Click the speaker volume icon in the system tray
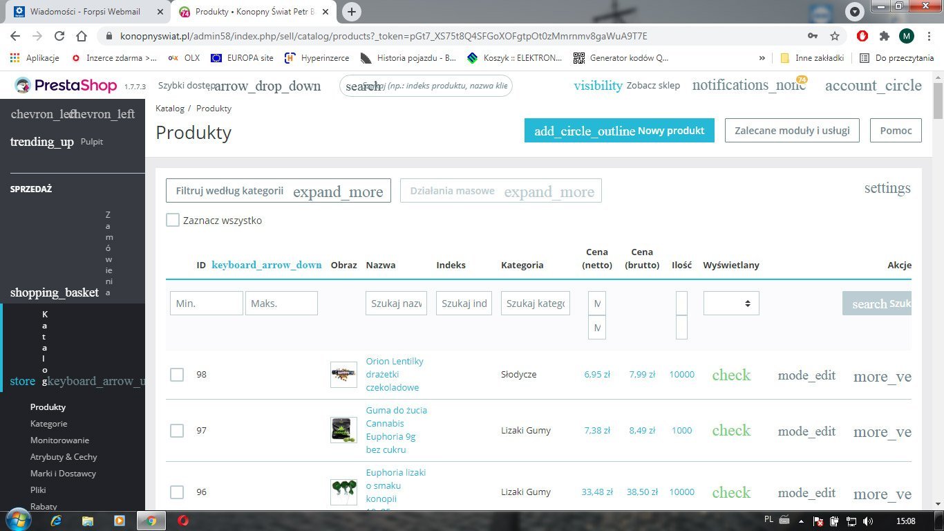Viewport: 944px width, 531px height. [x=868, y=521]
